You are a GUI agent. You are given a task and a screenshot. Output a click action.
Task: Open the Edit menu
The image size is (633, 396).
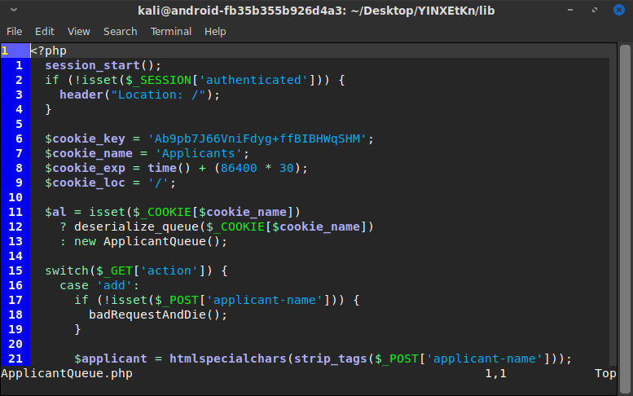click(x=44, y=31)
